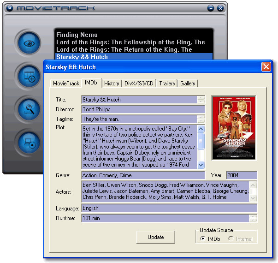
Task: Click the Director field with Todd Phillips
Action: (143, 109)
